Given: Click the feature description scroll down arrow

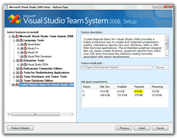Looking at the screenshot, I should (x=167, y=56).
